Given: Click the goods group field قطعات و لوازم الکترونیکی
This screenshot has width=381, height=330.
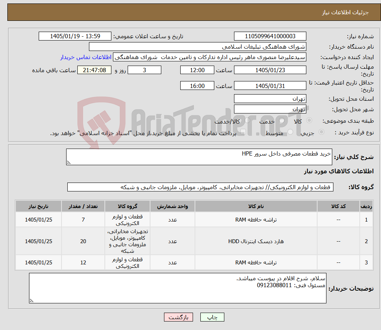Looking at the screenshot, I should [200, 187].
